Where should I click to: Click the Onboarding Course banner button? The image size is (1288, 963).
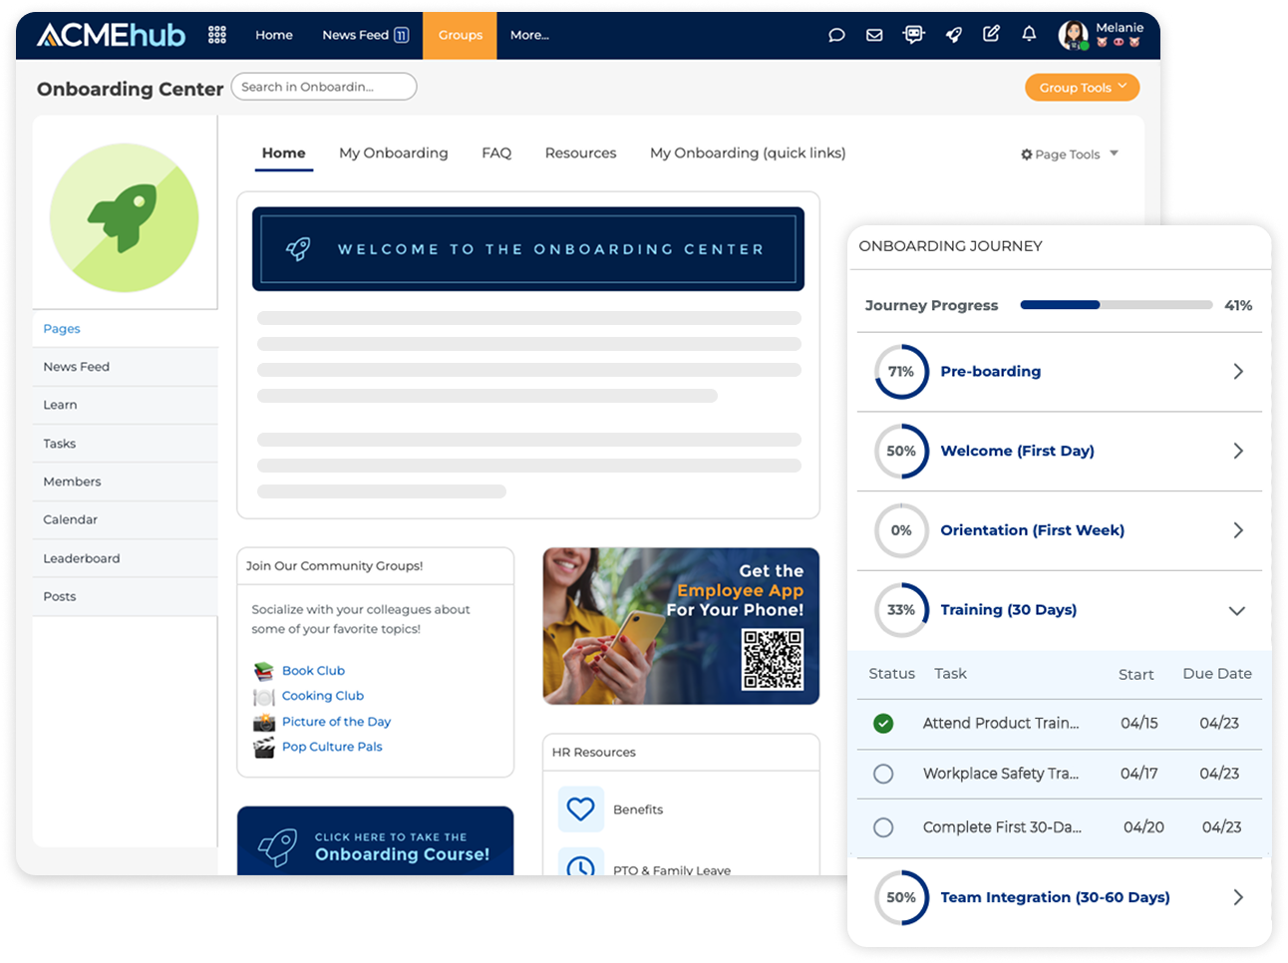pyautogui.click(x=376, y=842)
